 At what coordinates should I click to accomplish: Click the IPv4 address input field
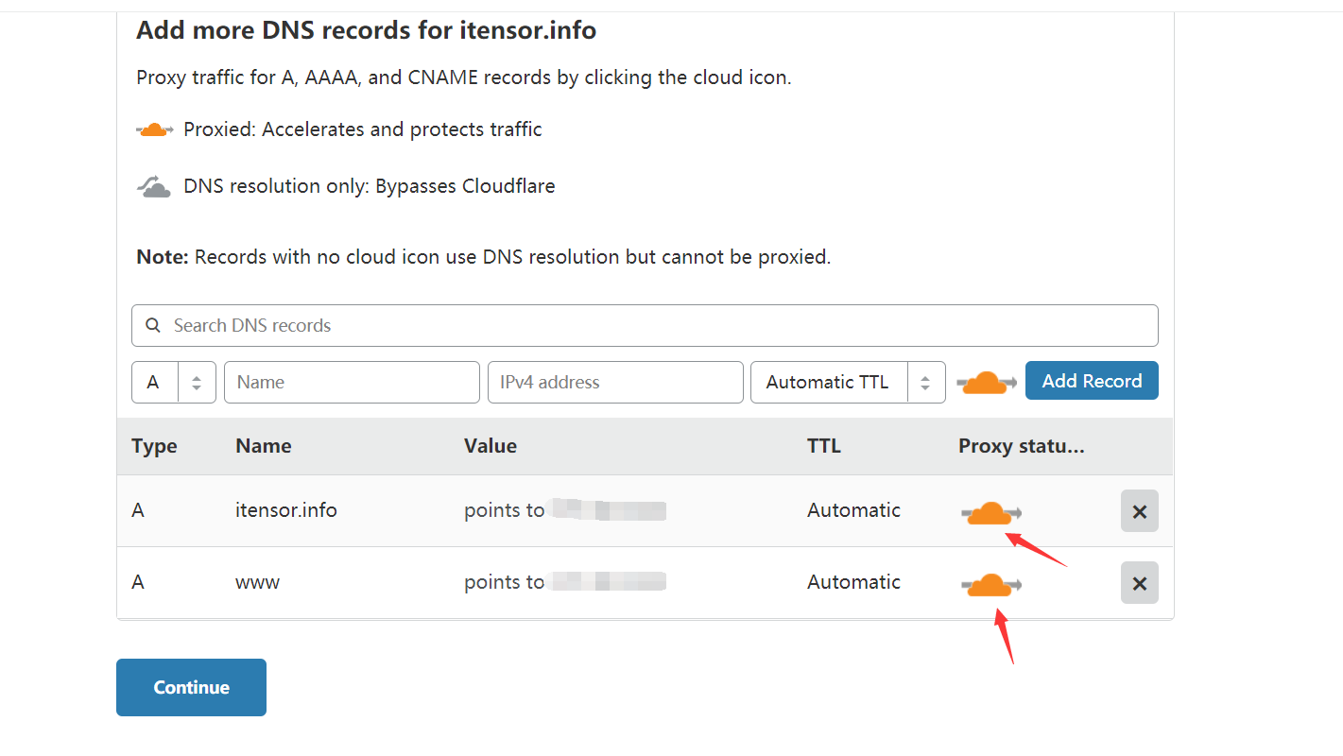pyautogui.click(x=615, y=383)
